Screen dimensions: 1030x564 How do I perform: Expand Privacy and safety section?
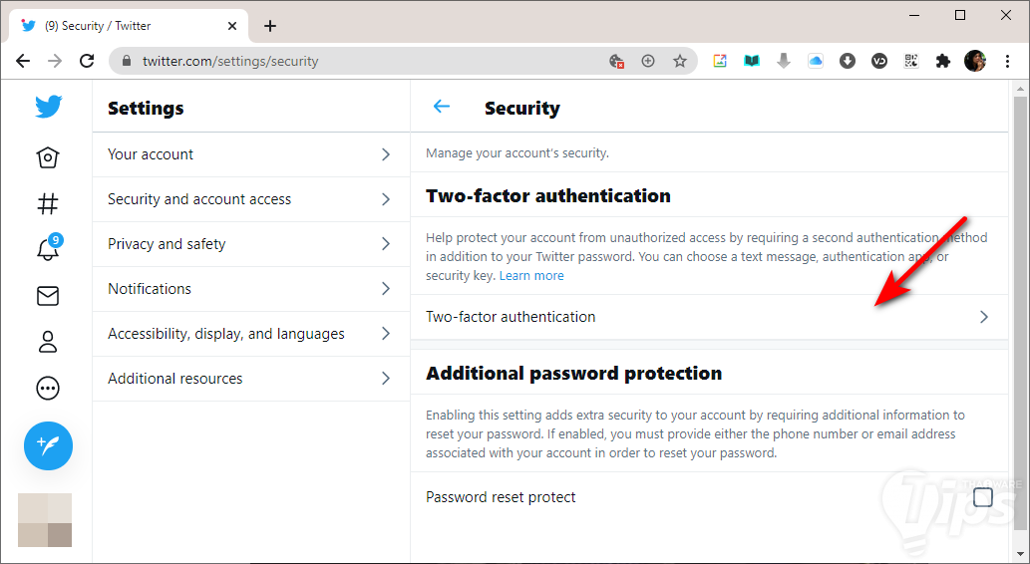250,244
